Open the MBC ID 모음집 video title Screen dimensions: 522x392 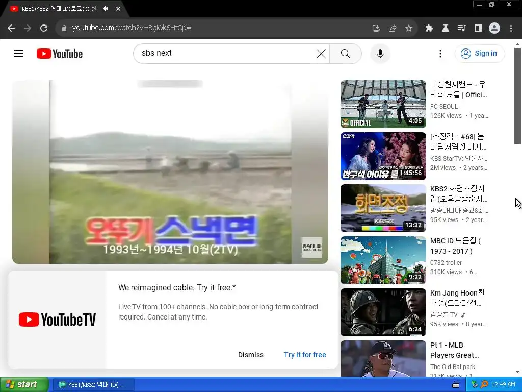(x=455, y=246)
